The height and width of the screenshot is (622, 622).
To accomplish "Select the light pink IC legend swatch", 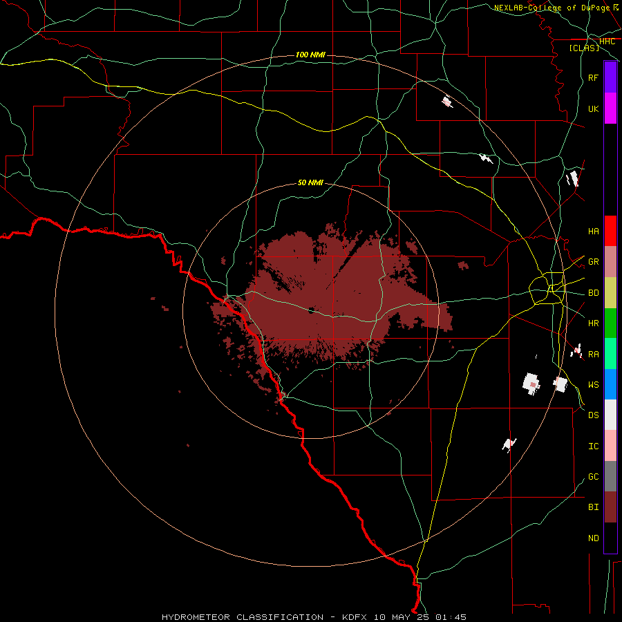I will (610, 446).
